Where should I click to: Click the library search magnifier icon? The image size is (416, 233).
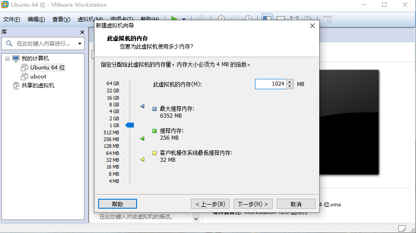pyautogui.click(x=9, y=43)
